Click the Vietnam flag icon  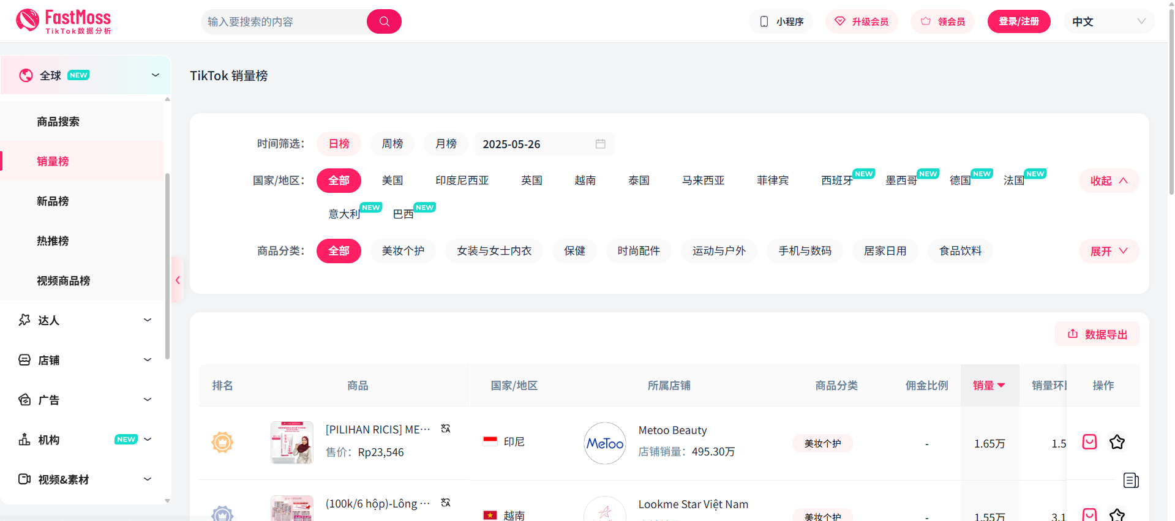[490, 515]
